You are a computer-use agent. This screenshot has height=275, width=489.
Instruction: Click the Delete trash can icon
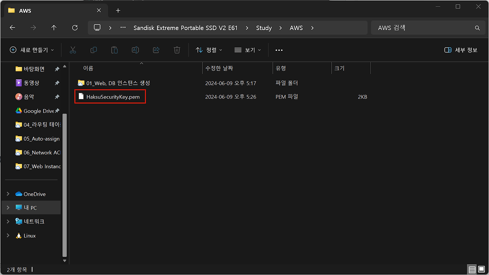[x=177, y=50]
